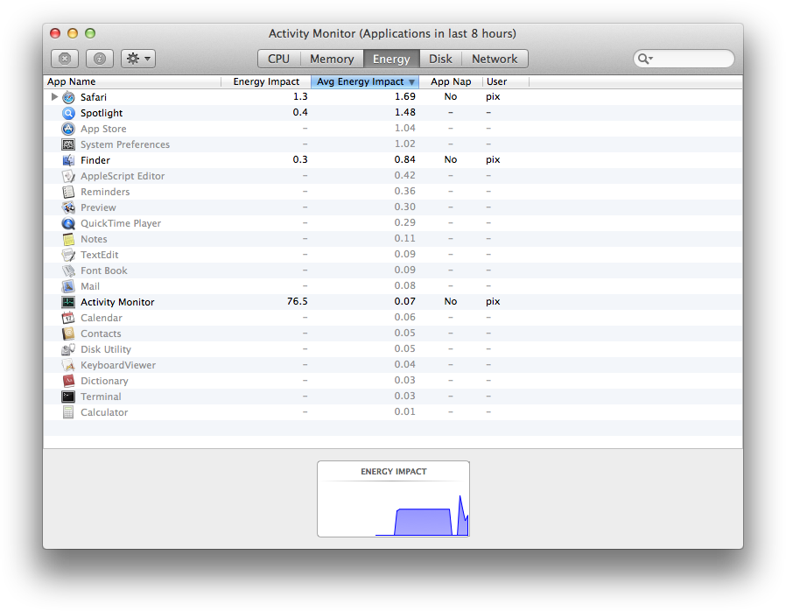Sort by App Nap column header
This screenshot has width=786, height=611.
click(451, 81)
